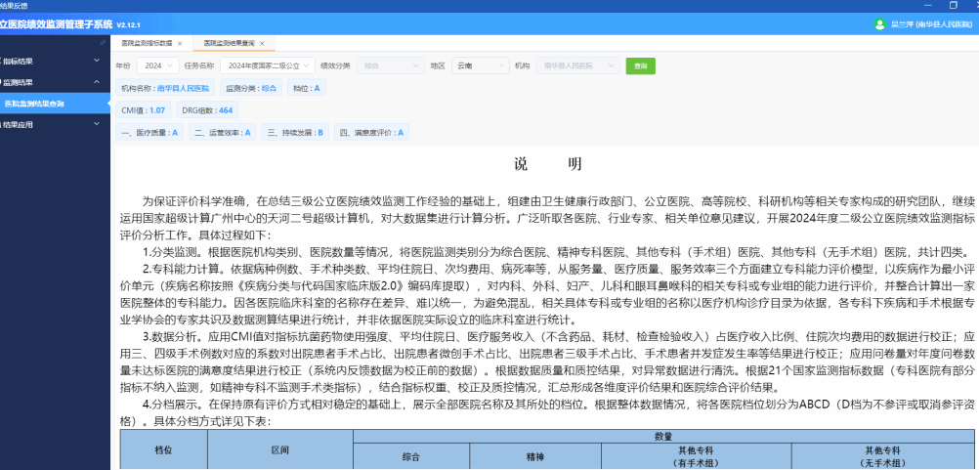Click the 监测结果 menu icon in sidebar
979x470 pixels.
(x=0, y=82)
